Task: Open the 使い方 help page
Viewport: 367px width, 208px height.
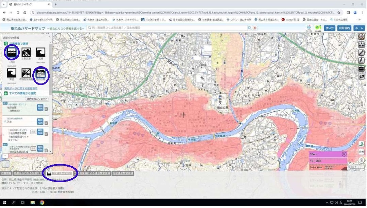Action: [329, 28]
